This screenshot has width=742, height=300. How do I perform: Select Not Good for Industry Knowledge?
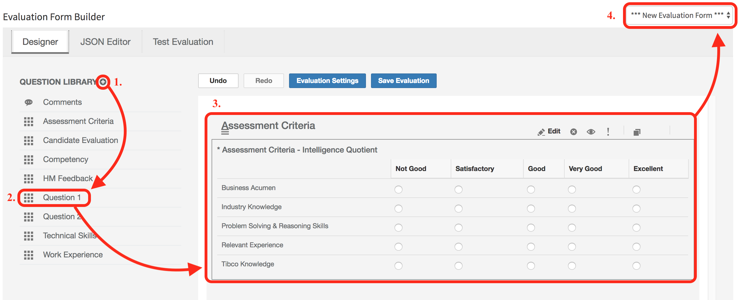(399, 208)
